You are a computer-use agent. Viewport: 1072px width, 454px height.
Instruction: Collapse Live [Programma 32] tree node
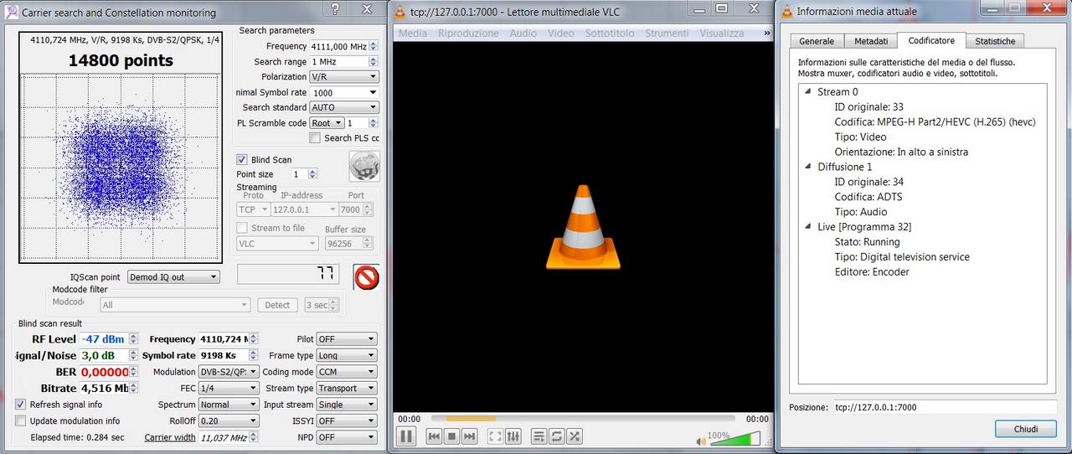807,227
